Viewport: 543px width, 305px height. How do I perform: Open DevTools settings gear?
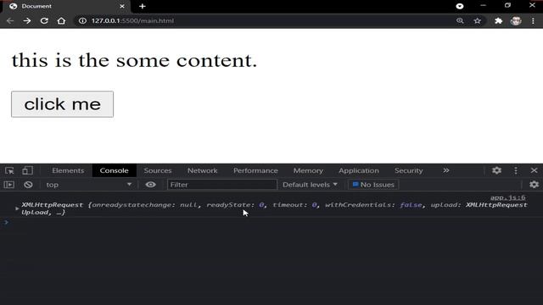(x=496, y=170)
